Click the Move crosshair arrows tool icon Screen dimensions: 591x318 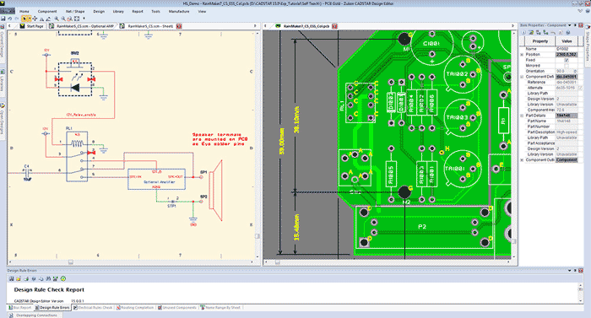[x=35, y=19]
